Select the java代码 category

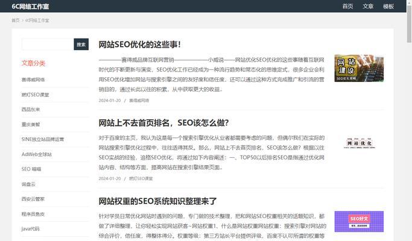pos(31,229)
